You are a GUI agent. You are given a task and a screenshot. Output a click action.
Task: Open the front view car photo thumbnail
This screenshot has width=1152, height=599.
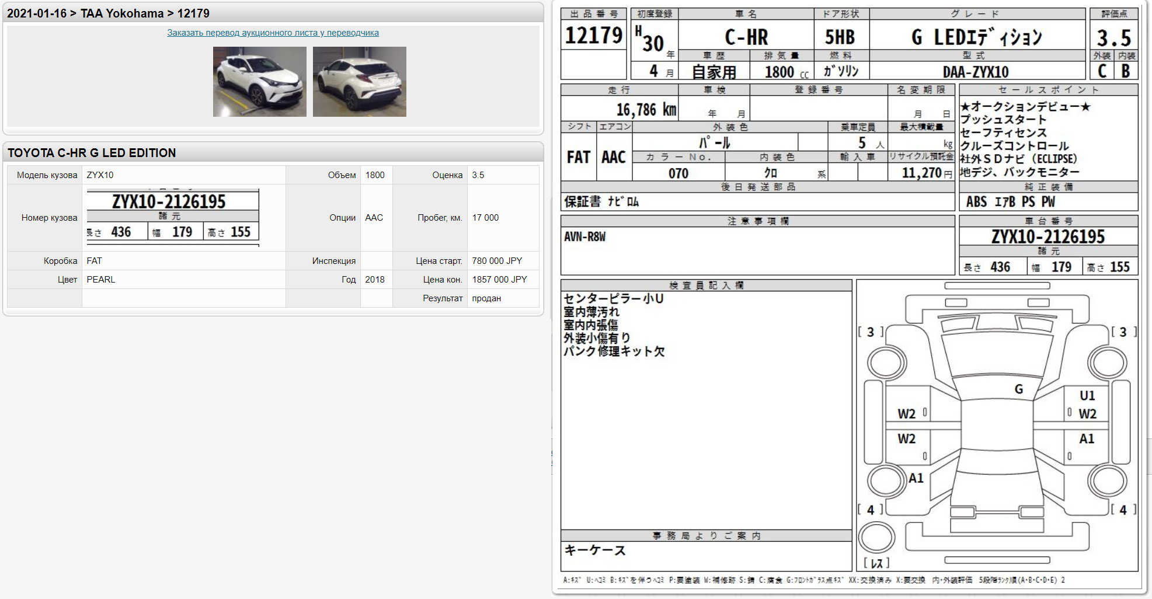click(259, 82)
